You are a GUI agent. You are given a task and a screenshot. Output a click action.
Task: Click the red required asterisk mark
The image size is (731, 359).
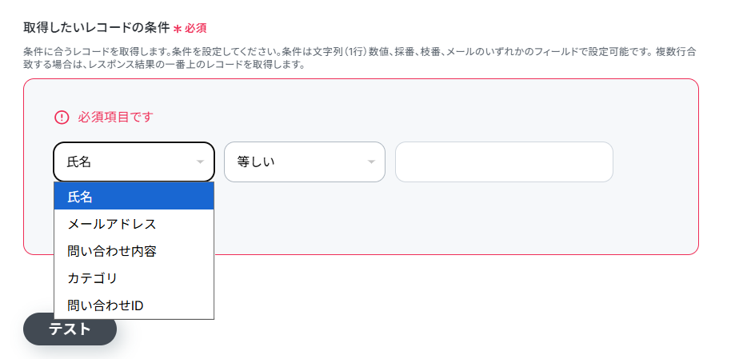tap(178, 29)
